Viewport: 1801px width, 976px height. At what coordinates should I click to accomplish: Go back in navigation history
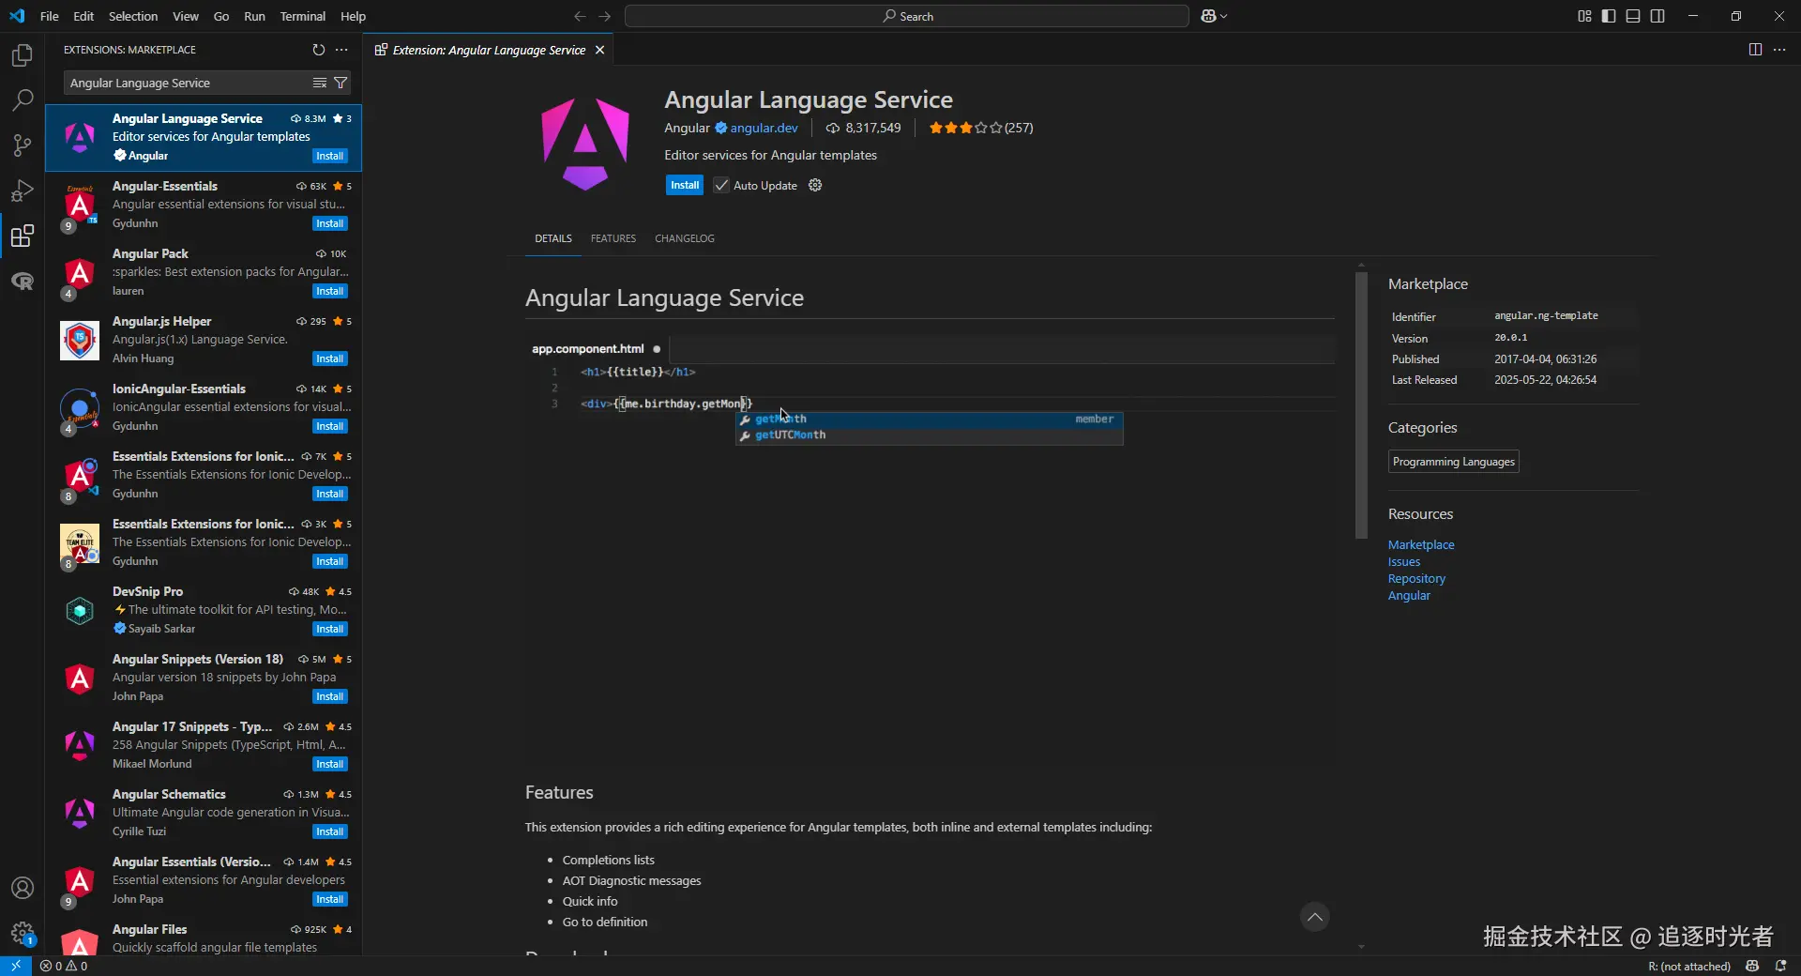coord(580,16)
